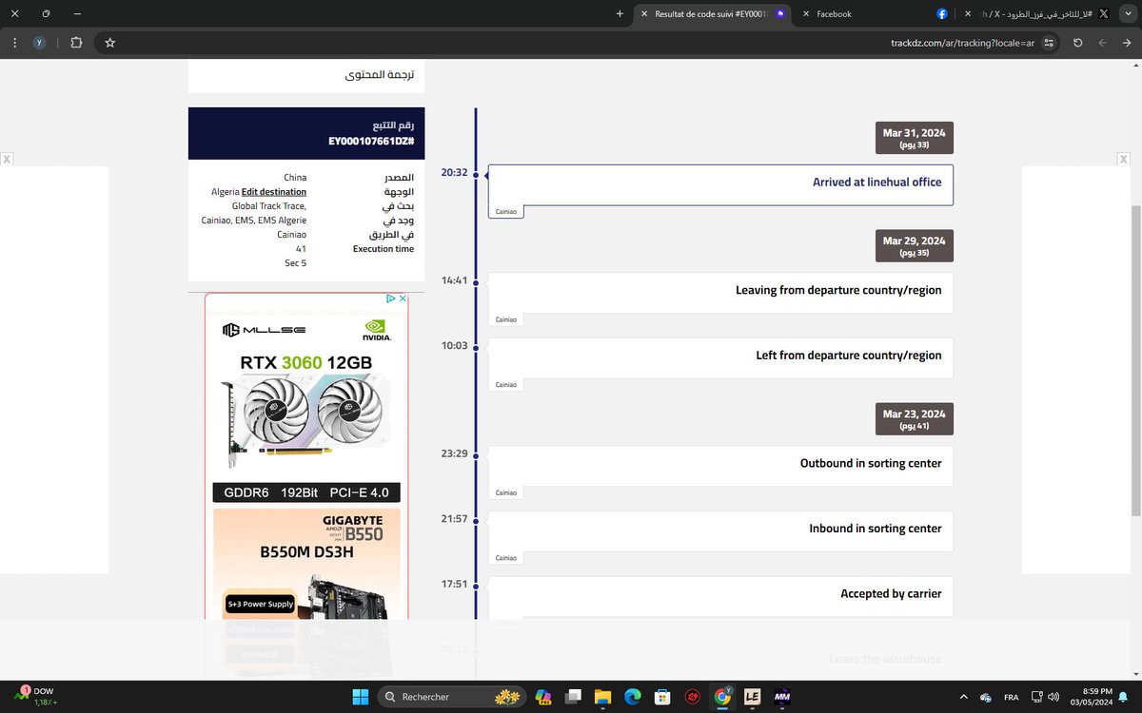The height and width of the screenshot is (713, 1142).
Task: Open Chrome three-dot menu
Action: pos(15,43)
